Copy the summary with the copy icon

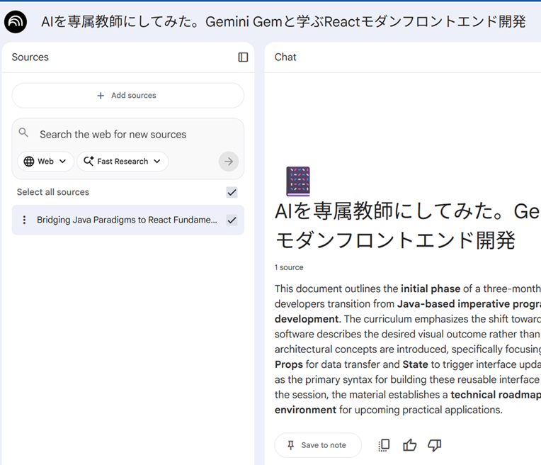point(384,445)
